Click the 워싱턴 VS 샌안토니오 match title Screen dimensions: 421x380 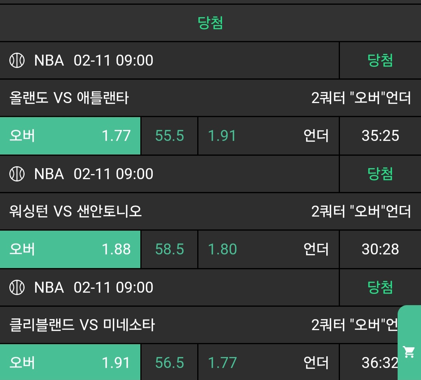pyautogui.click(x=76, y=211)
